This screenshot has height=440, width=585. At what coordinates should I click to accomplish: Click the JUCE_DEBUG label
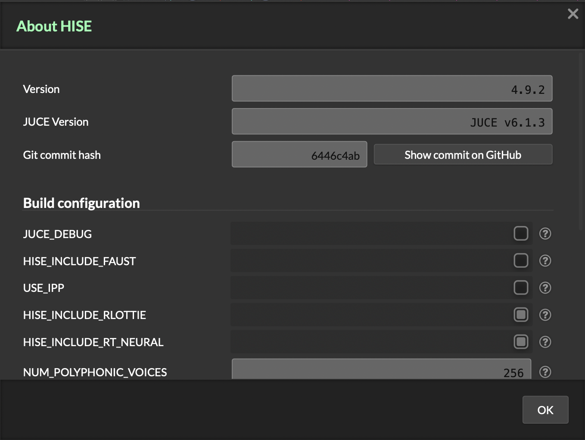[57, 234]
